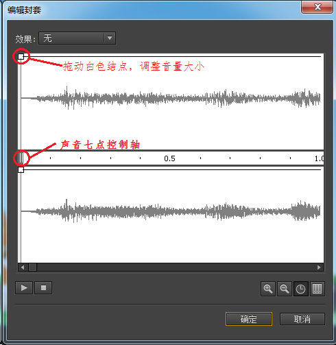Click the horizontal scrollbar thumb
This screenshot has height=345, width=336.
point(32,267)
